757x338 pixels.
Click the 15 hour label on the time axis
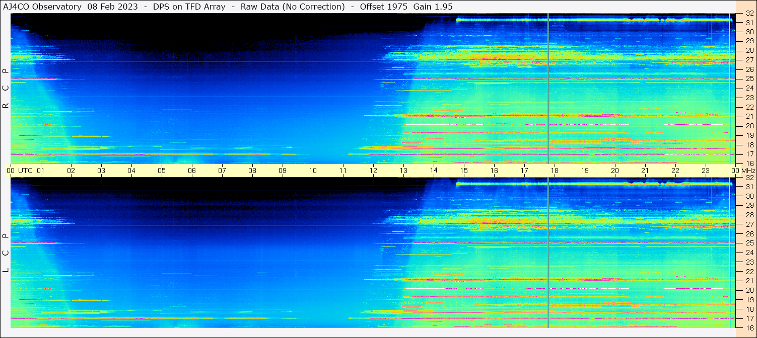[x=464, y=171]
